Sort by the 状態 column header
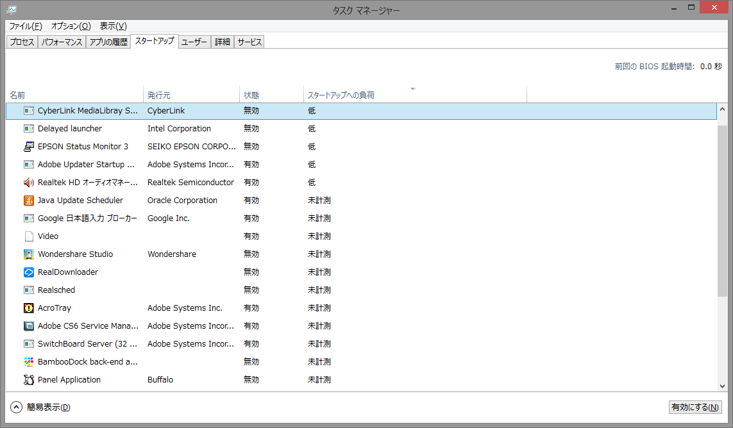Image resolution: width=733 pixels, height=428 pixels. click(x=272, y=95)
